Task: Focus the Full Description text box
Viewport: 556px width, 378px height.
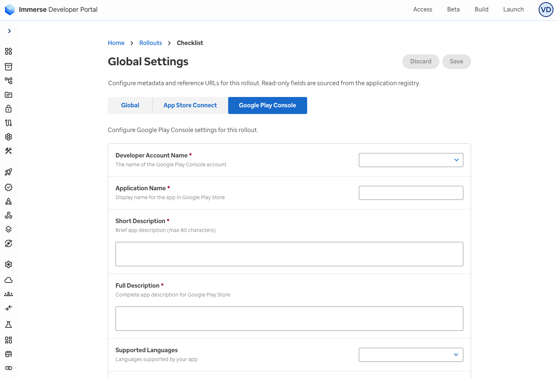Action: pos(289,319)
